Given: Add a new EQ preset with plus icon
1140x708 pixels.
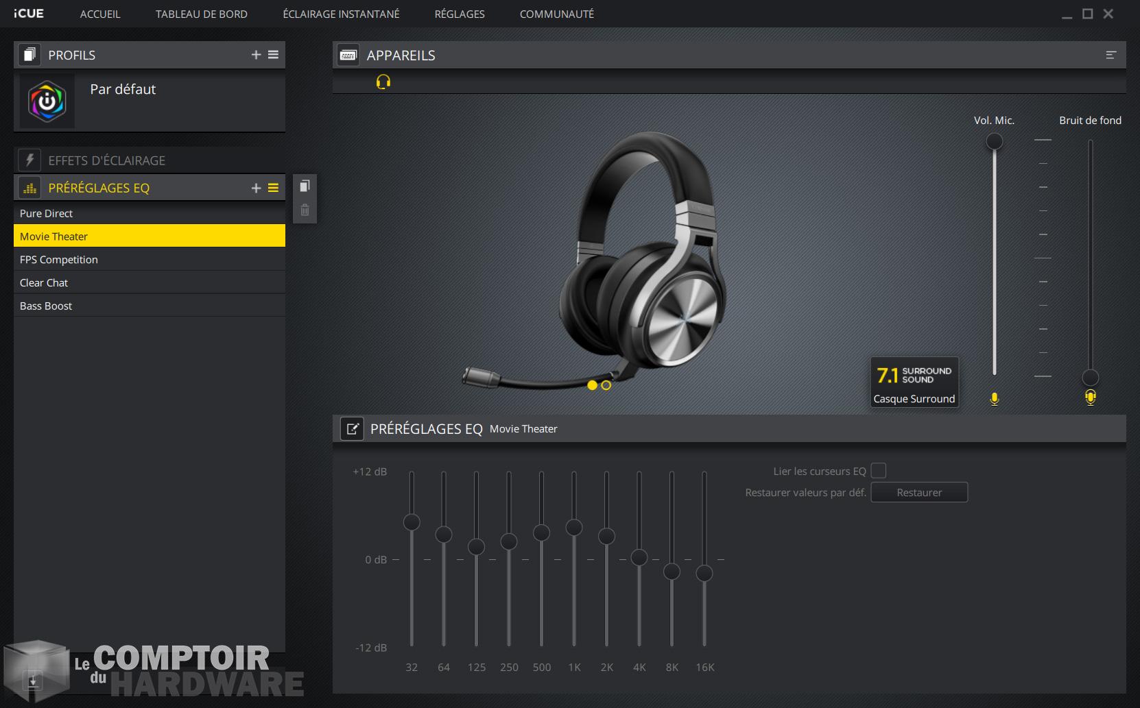Looking at the screenshot, I should tap(256, 188).
